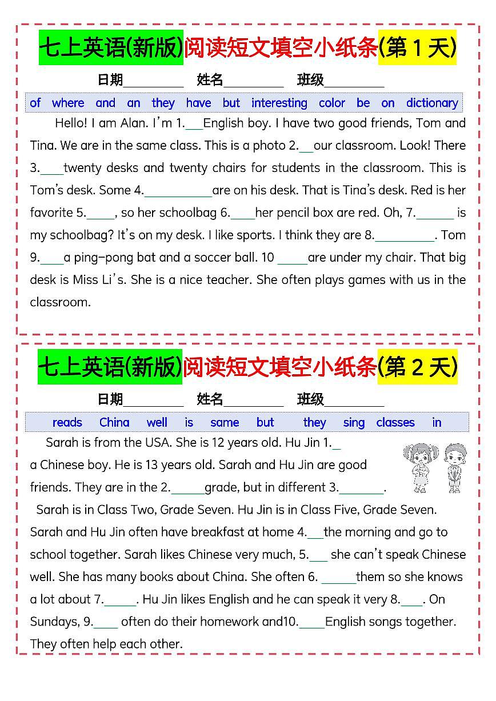Select the yellow-highlighted "第 2 天" label
Viewport: 496px width, 701px height.
tap(418, 367)
